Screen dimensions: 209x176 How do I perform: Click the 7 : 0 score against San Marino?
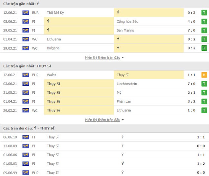click(x=192, y=31)
